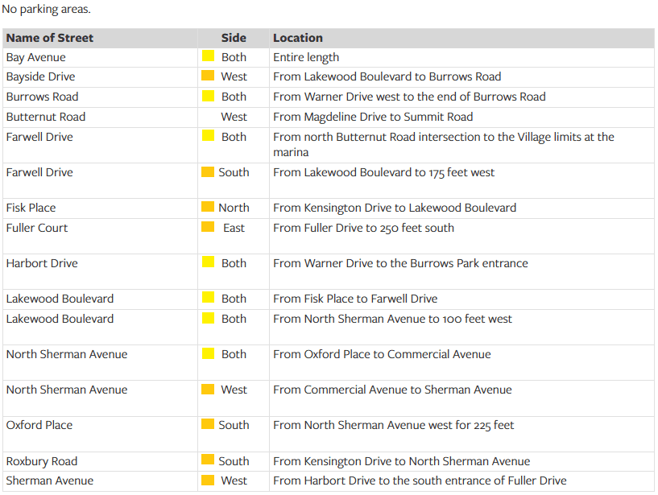This screenshot has height=495, width=658.
Task: Select 'From Oxford Place to Commercial Avenue' cell
Action: coord(382,354)
